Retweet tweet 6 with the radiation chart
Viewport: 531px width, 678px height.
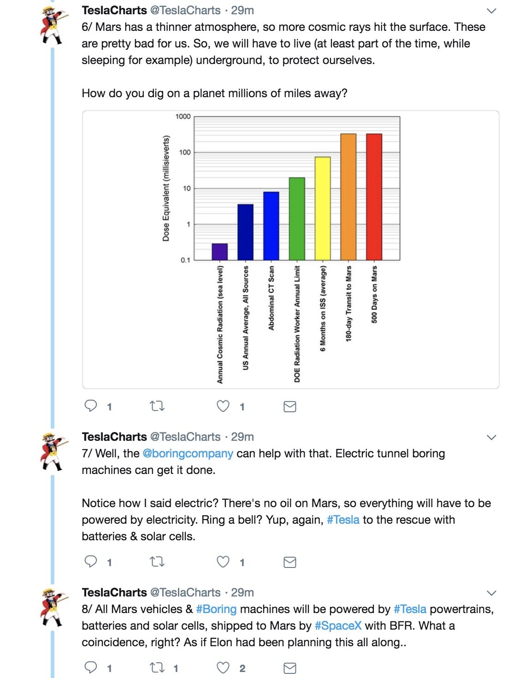pos(157,406)
